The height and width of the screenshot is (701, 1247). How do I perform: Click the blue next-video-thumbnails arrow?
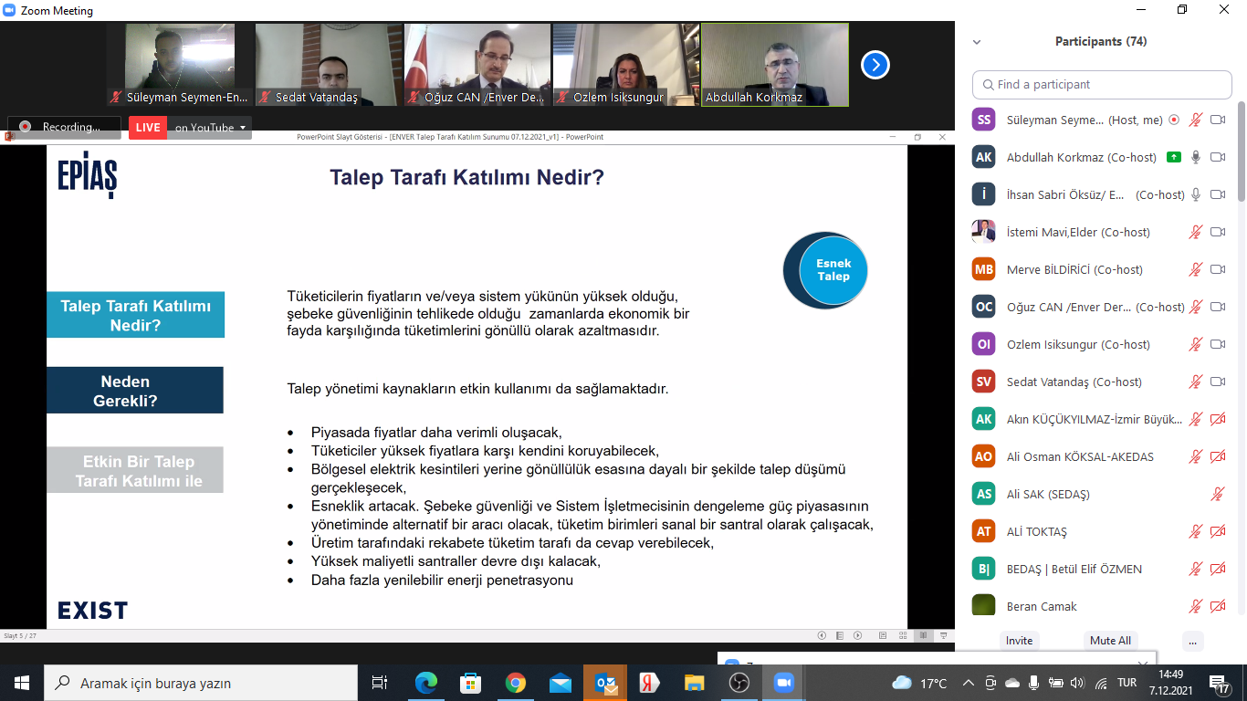[875, 65]
